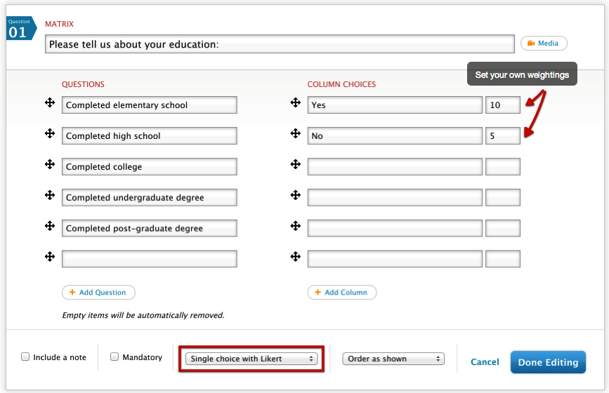
Task: Click the Media button
Action: 544,44
